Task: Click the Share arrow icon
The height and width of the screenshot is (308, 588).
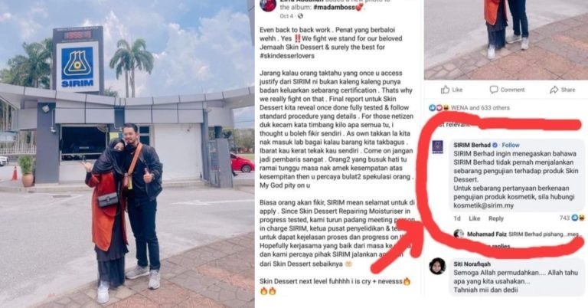Action: [x=554, y=90]
